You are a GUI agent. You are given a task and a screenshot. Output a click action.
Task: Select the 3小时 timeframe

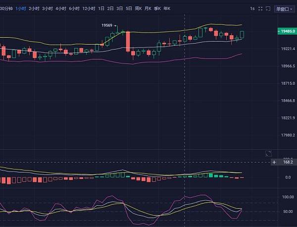(48, 8)
